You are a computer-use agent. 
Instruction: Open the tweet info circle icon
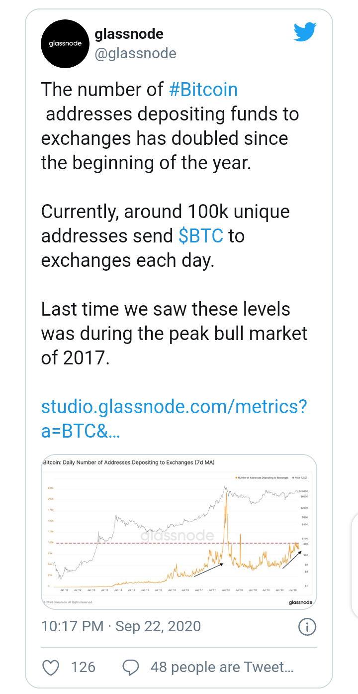point(307,626)
